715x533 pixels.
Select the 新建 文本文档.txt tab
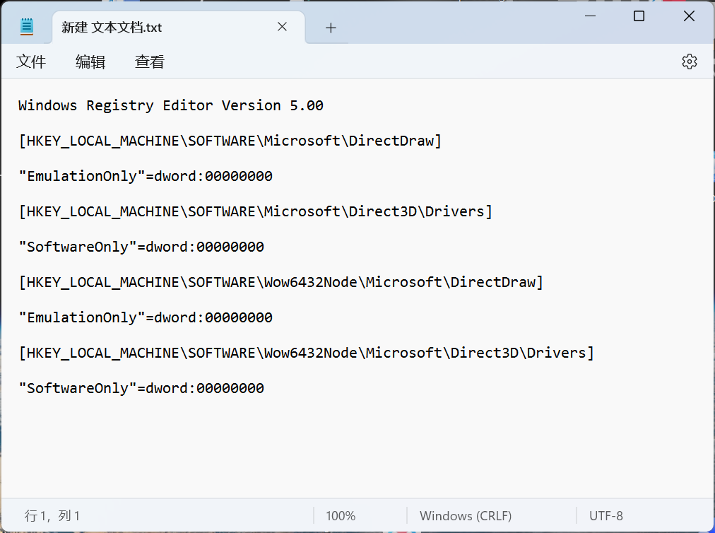click(178, 28)
